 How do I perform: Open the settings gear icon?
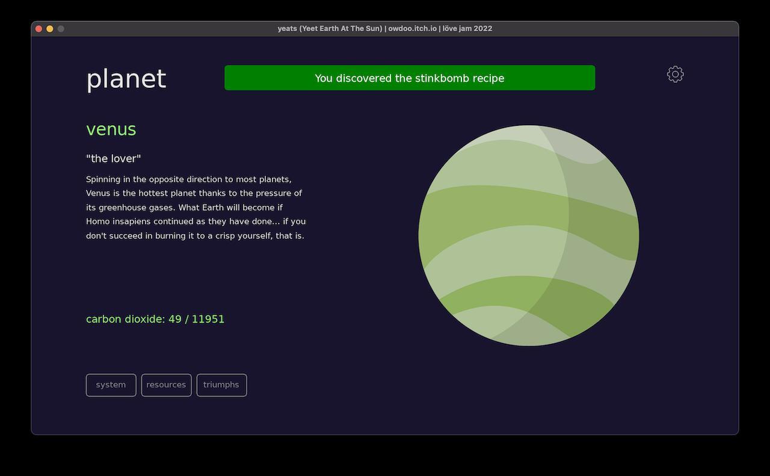[x=675, y=74]
